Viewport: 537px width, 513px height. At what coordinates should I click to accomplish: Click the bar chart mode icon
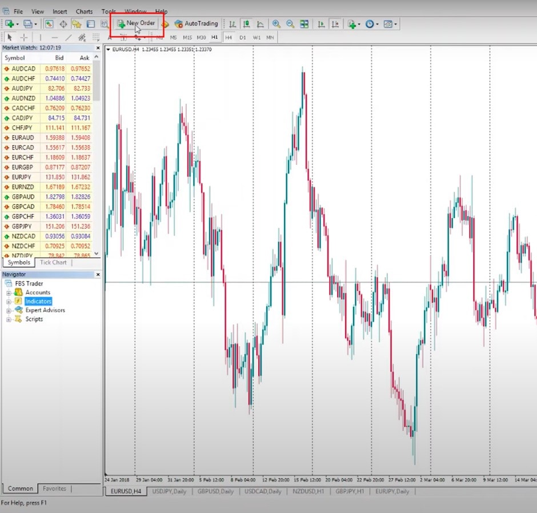[x=233, y=24]
